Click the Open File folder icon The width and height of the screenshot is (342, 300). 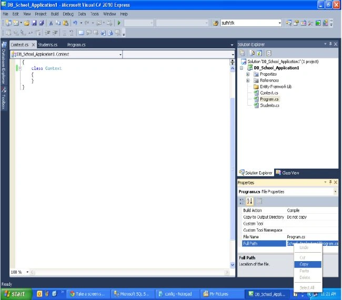27,23
